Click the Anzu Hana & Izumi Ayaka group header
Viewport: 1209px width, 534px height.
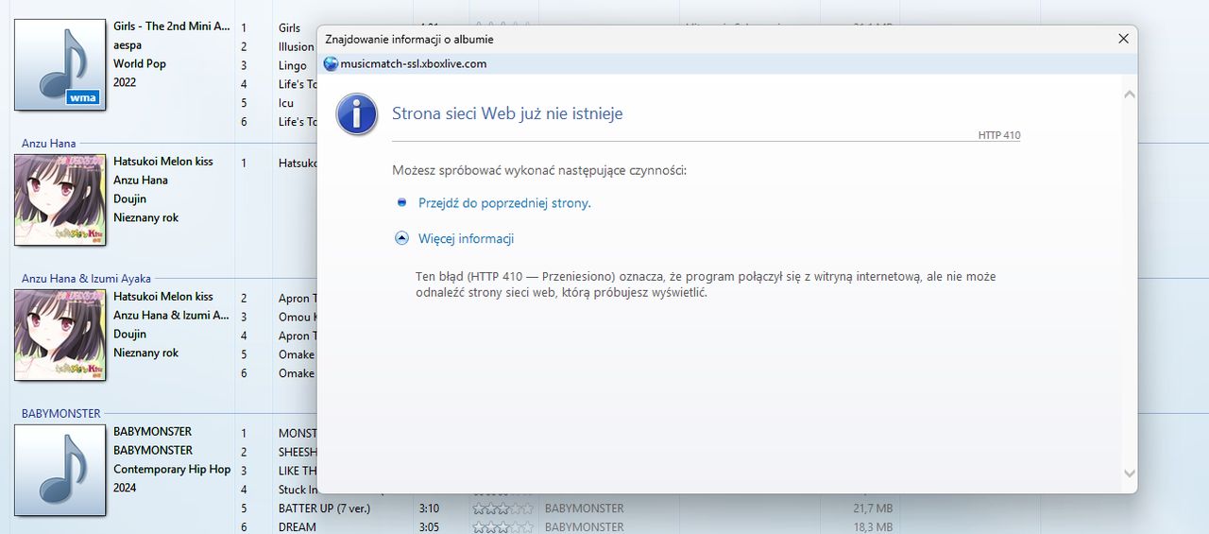point(86,279)
